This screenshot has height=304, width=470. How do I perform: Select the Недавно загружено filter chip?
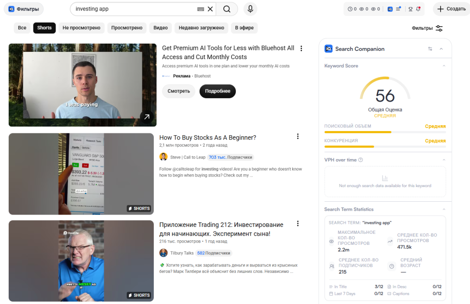201,28
